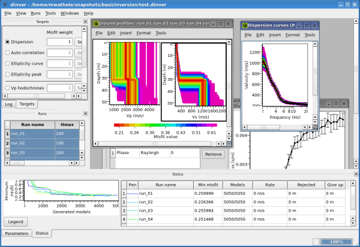Click the Vp hodochrones misfit weight field
Viewport: 360px width, 247px height.
[59, 88]
